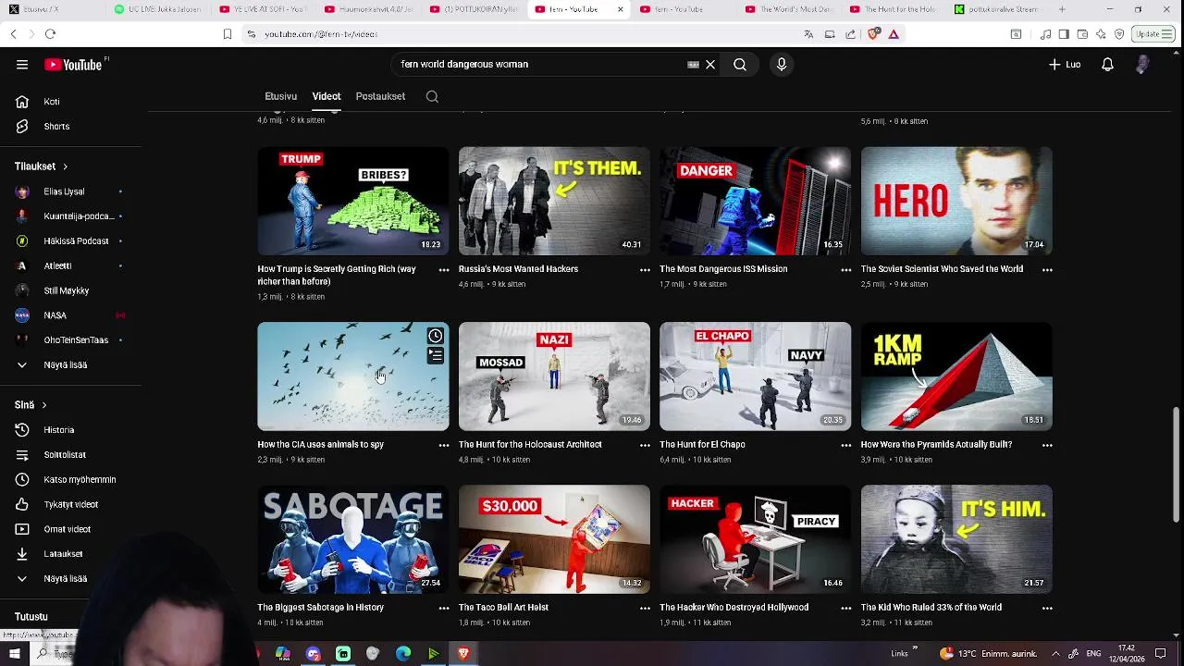Open the notifications bell
The height and width of the screenshot is (666, 1184).
(x=1107, y=65)
